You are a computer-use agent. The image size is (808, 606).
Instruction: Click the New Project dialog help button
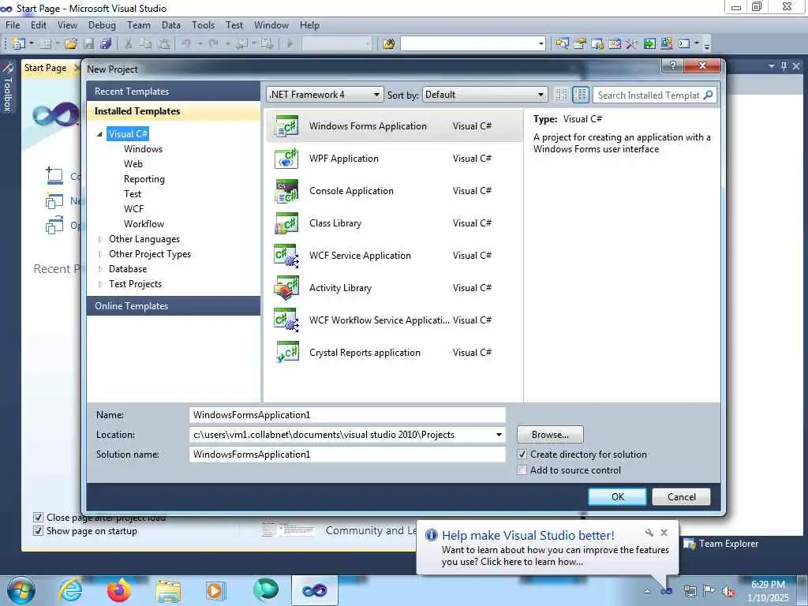(x=672, y=65)
